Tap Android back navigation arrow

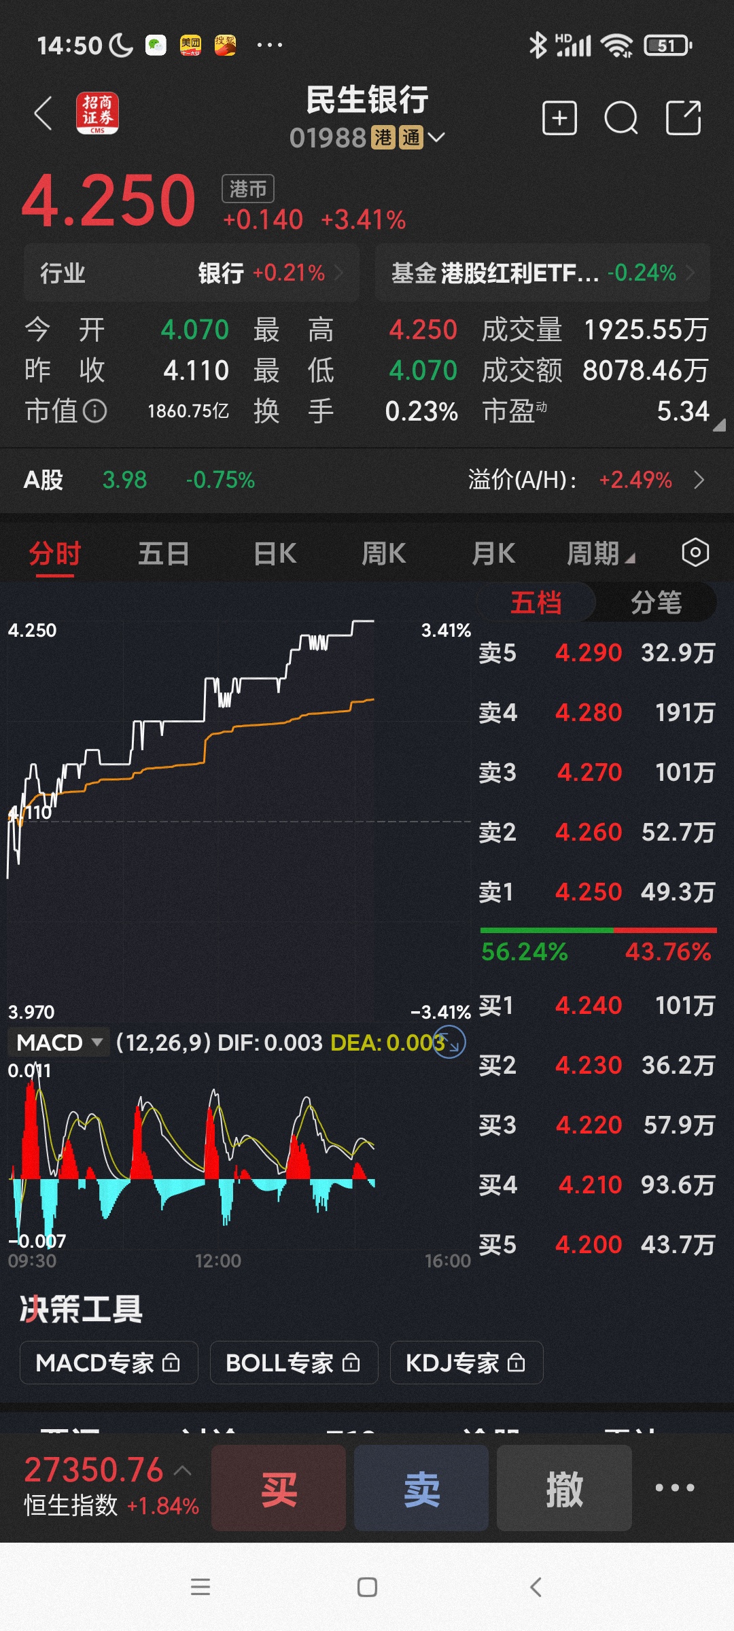[x=536, y=1587]
